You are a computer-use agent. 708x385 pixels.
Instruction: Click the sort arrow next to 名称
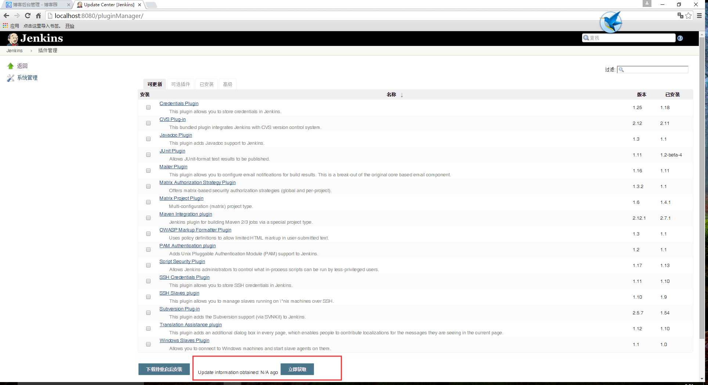[402, 95]
